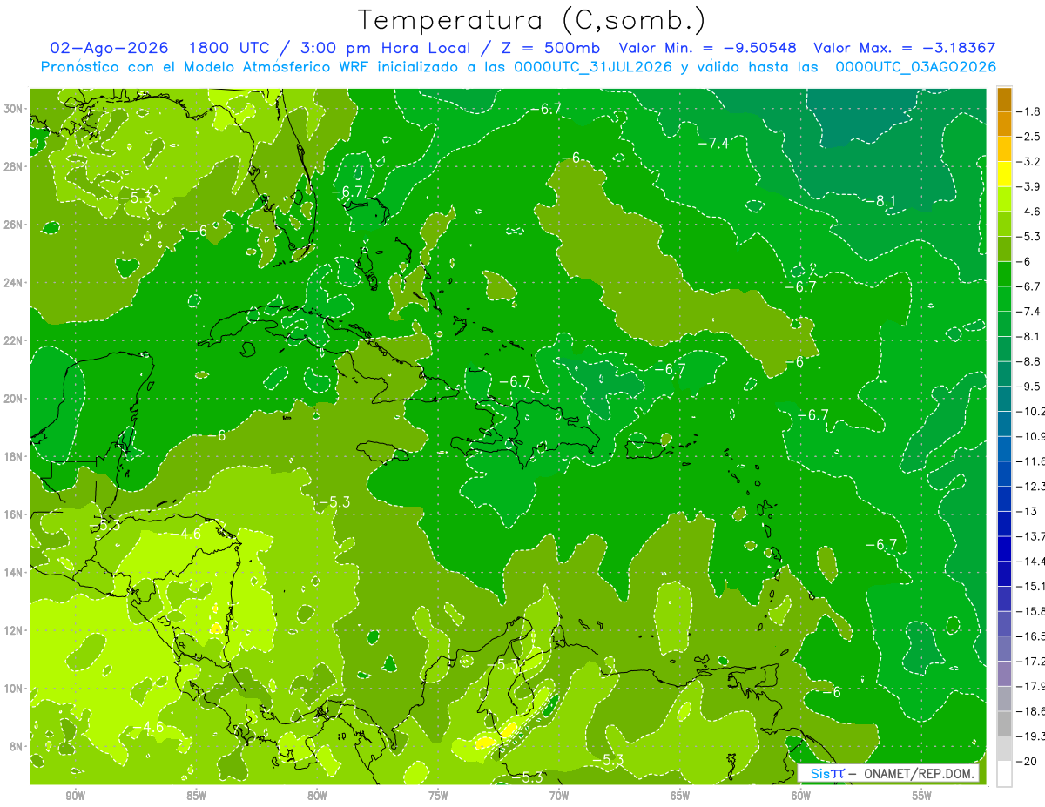1045x807 pixels.
Task: Pick the yellow legend swatch between -3.2 and -3.9
Action: pos(1004,174)
